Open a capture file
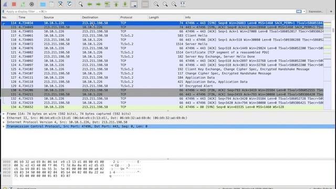Screen dimensions: 336x189 pyautogui.click(x=43, y=4)
